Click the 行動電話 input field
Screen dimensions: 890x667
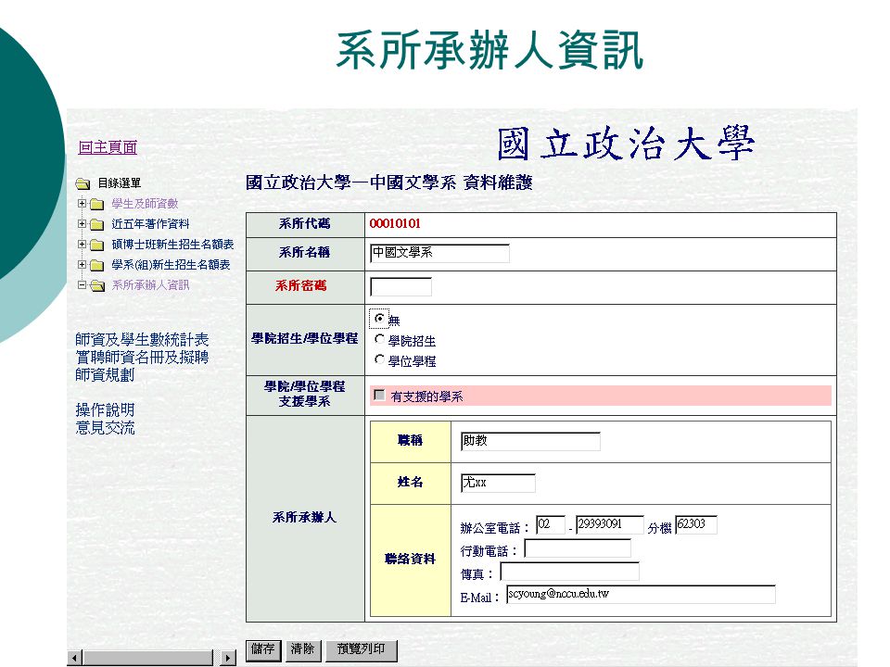pos(578,548)
